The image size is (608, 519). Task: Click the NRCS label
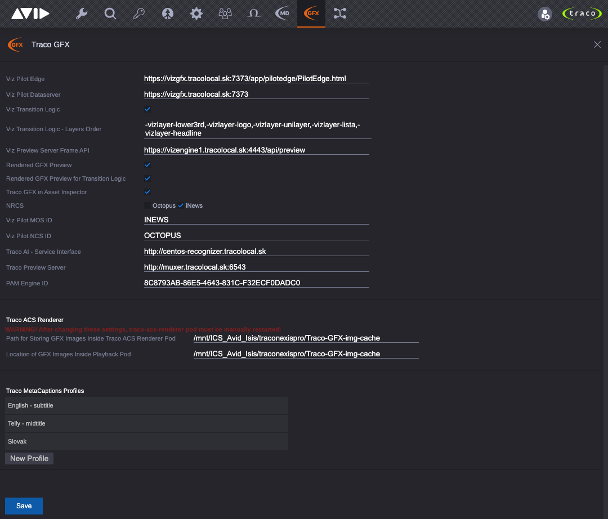point(15,205)
